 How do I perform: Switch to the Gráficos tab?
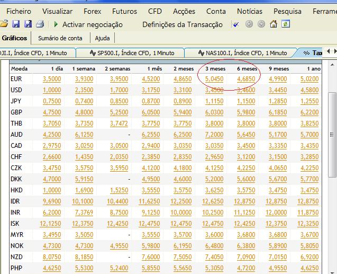[x=14, y=38]
